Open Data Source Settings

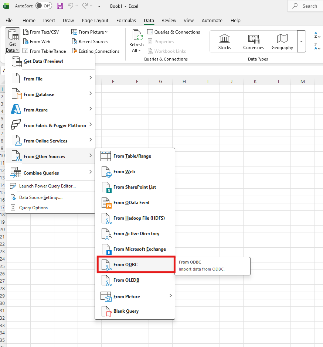point(41,197)
